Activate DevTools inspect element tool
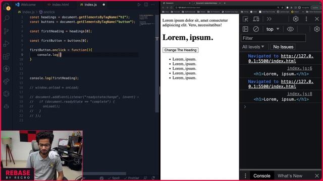Image resolution: width=323 pixels, height=181 pixels. [245, 19]
